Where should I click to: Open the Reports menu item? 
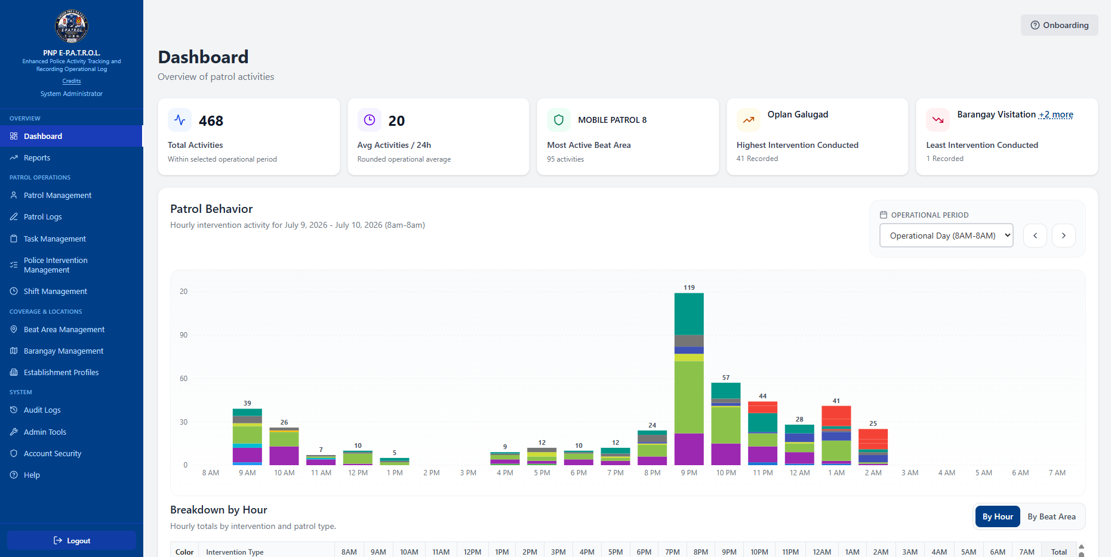pyautogui.click(x=72, y=157)
